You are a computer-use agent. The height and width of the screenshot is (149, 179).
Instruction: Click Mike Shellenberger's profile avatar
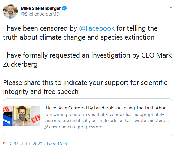tap(10, 11)
